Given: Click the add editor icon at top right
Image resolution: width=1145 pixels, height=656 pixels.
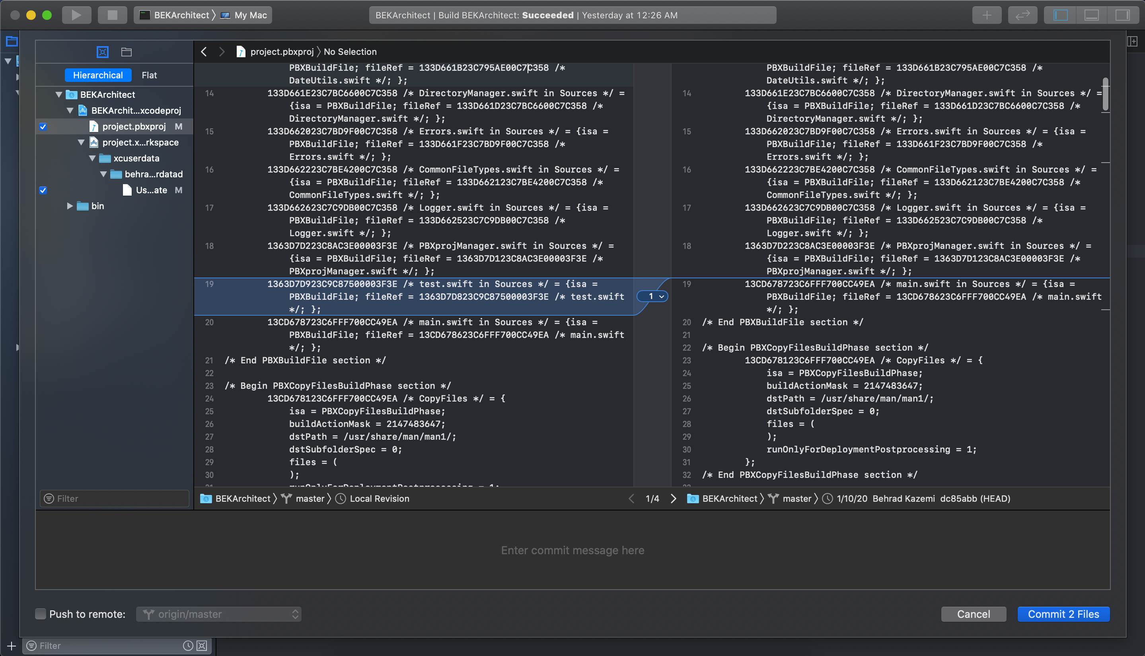Looking at the screenshot, I should [1132, 41].
